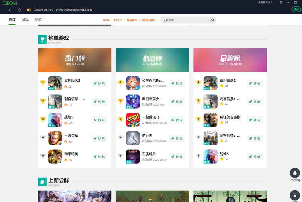This screenshot has height=202, width=302.
Task: Click the 石质碎片 title text
Action: point(149,154)
